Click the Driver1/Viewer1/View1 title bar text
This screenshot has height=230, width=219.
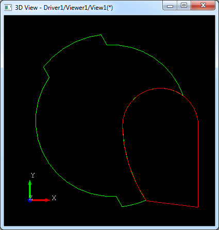[78, 8]
